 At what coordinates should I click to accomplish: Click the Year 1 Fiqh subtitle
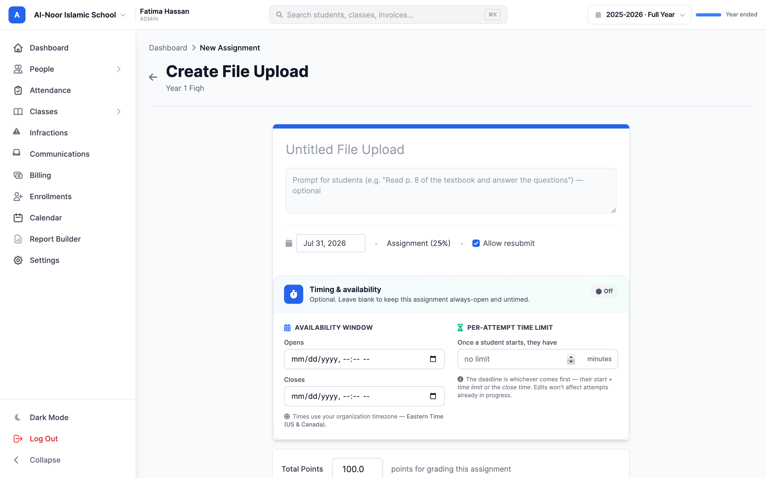tap(185, 88)
